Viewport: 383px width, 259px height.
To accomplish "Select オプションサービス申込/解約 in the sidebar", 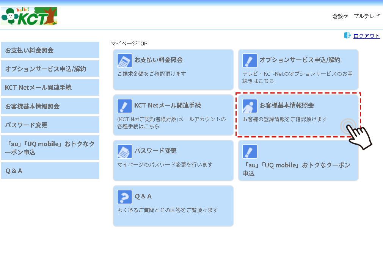I will tap(50, 69).
